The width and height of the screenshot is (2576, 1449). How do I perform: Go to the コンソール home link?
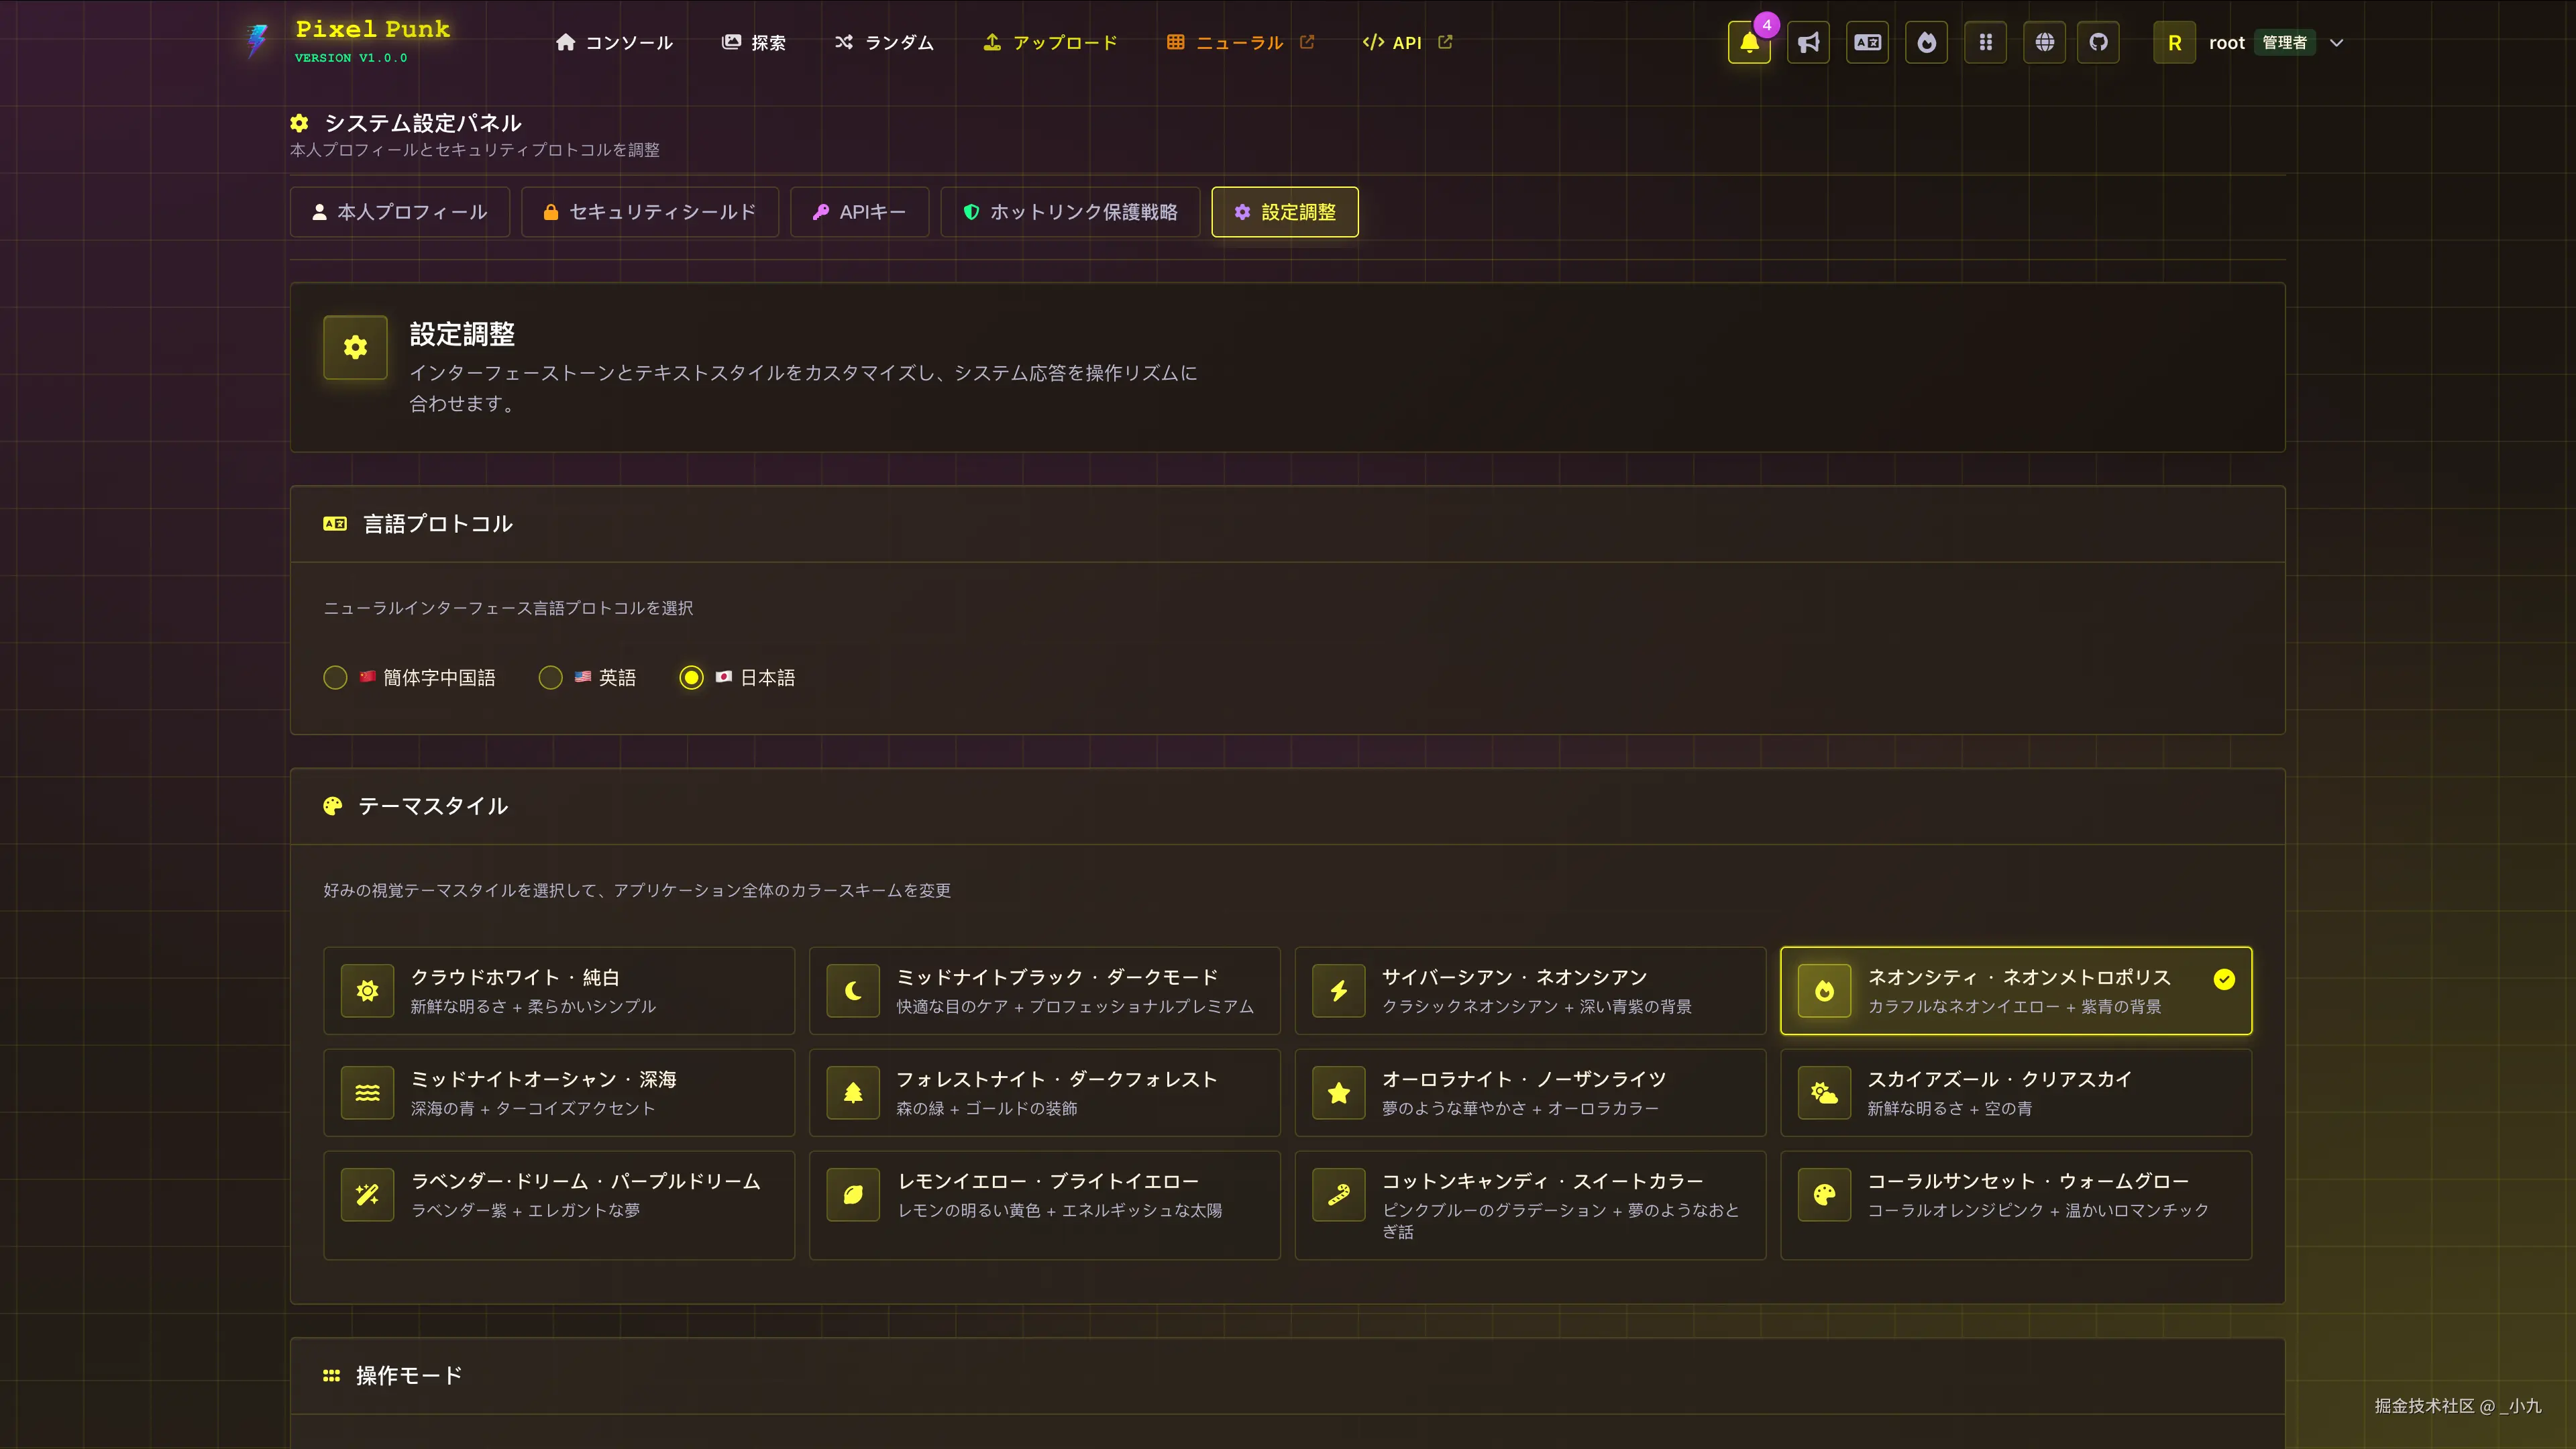614,42
